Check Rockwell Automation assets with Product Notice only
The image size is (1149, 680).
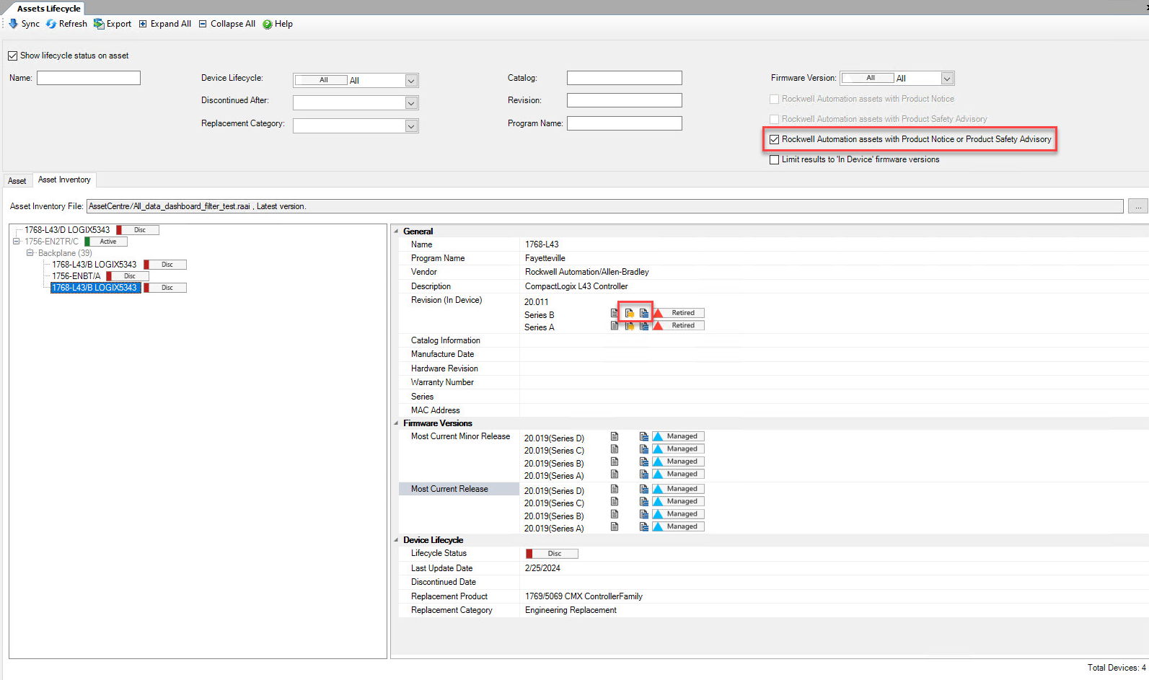(774, 99)
